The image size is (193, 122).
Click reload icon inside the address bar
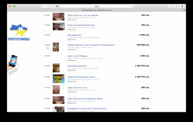click(132, 6)
